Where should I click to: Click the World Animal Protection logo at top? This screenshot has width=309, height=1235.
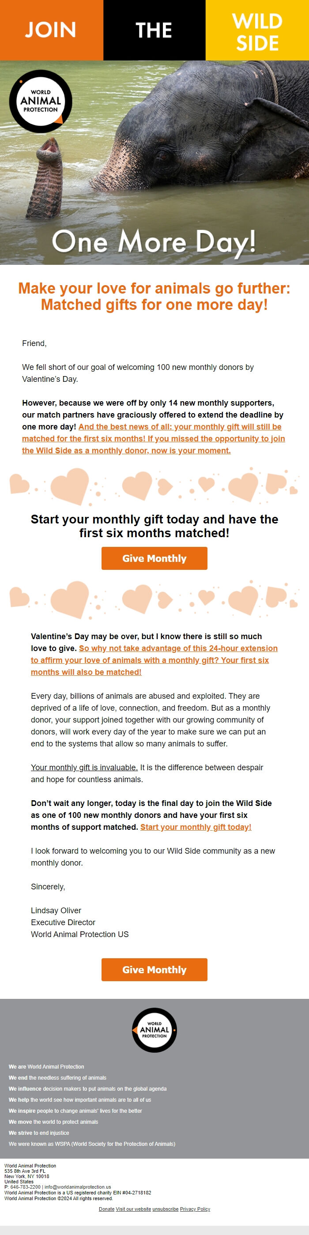point(41,100)
